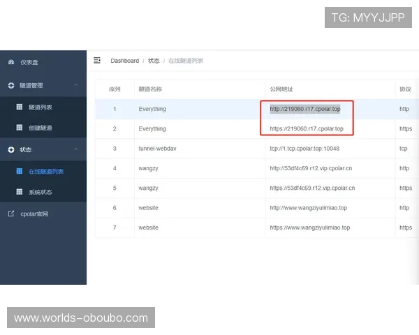Open 在线隧道列表 in the sidebar

coord(45,171)
